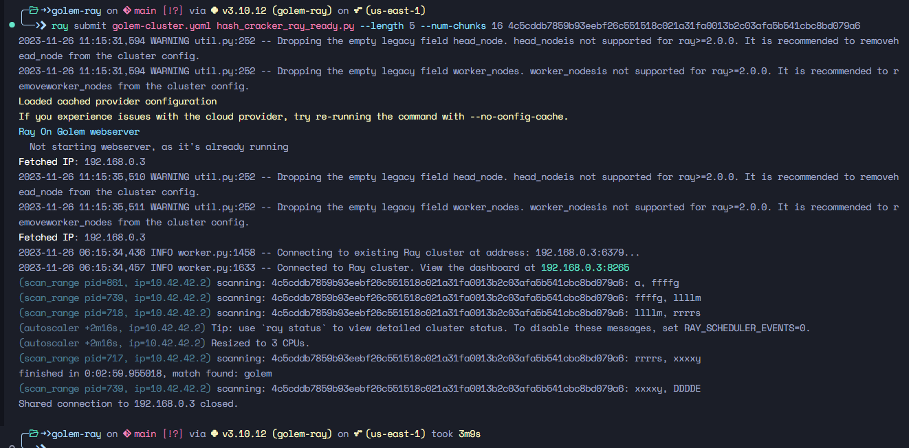Click the 'ray' command word after the prompt arrows
Image resolution: width=909 pixels, height=448 pixels.
[60, 26]
